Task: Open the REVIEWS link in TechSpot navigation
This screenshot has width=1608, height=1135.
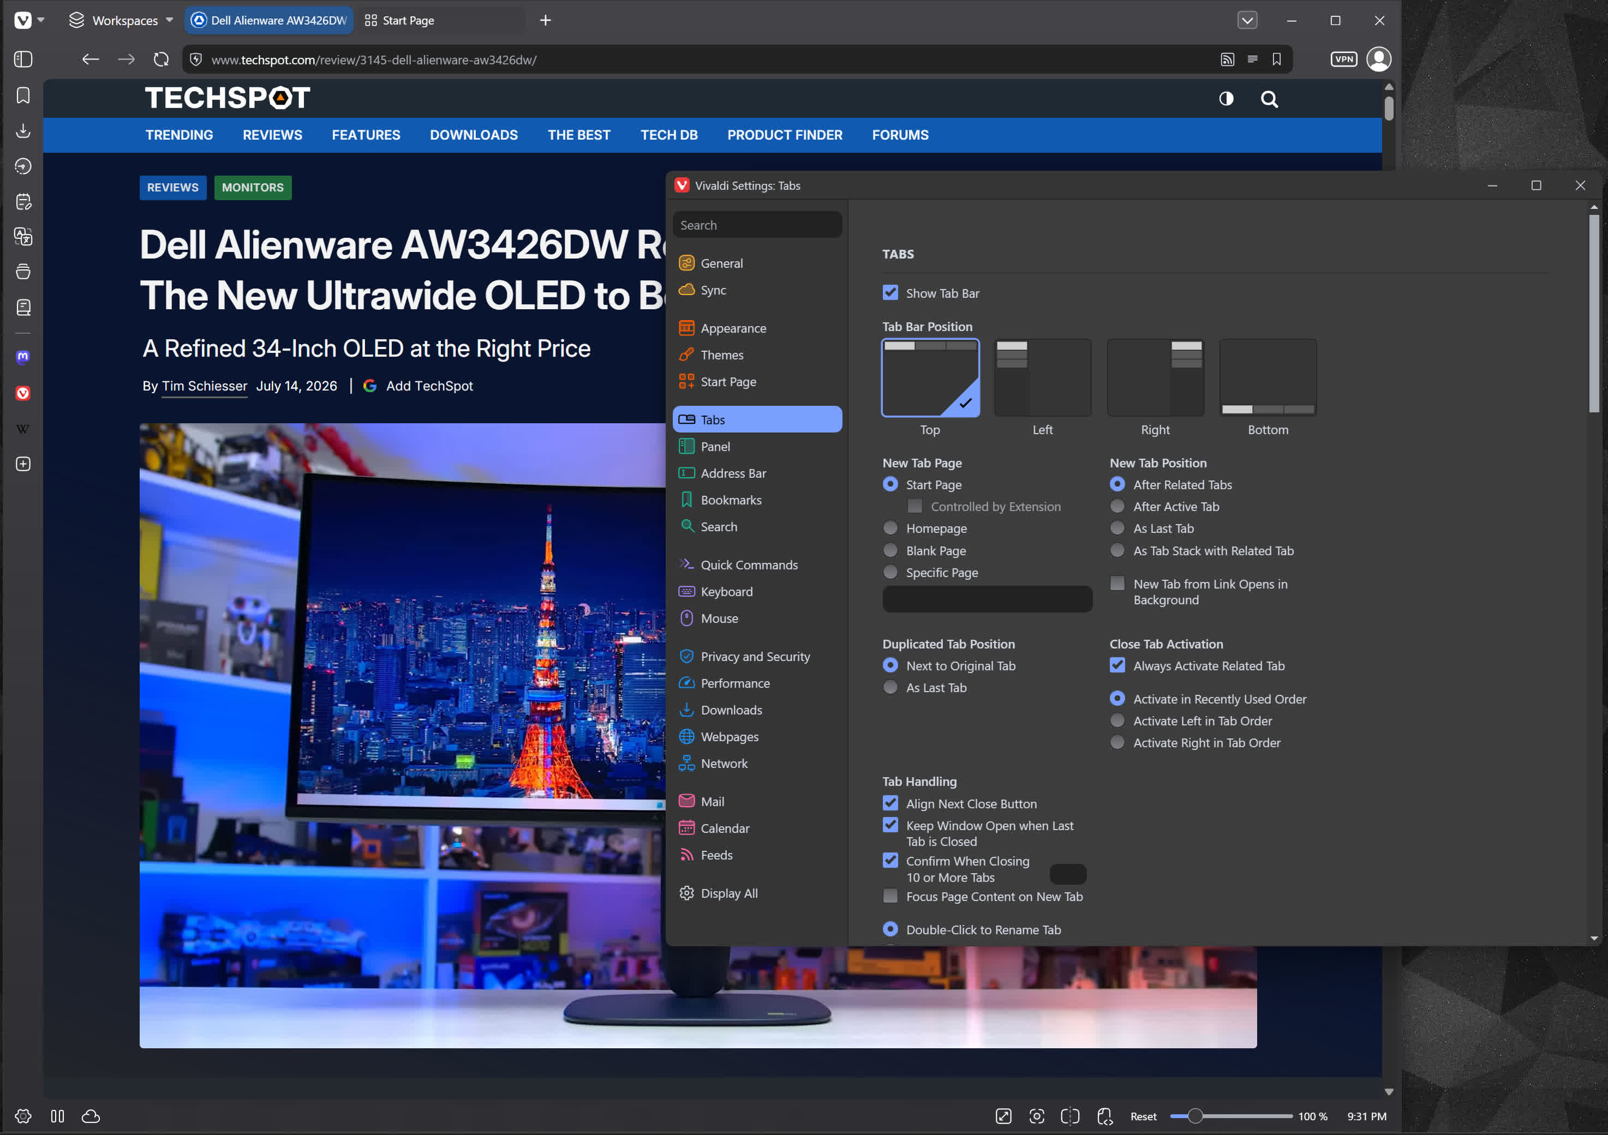Action: point(272,134)
